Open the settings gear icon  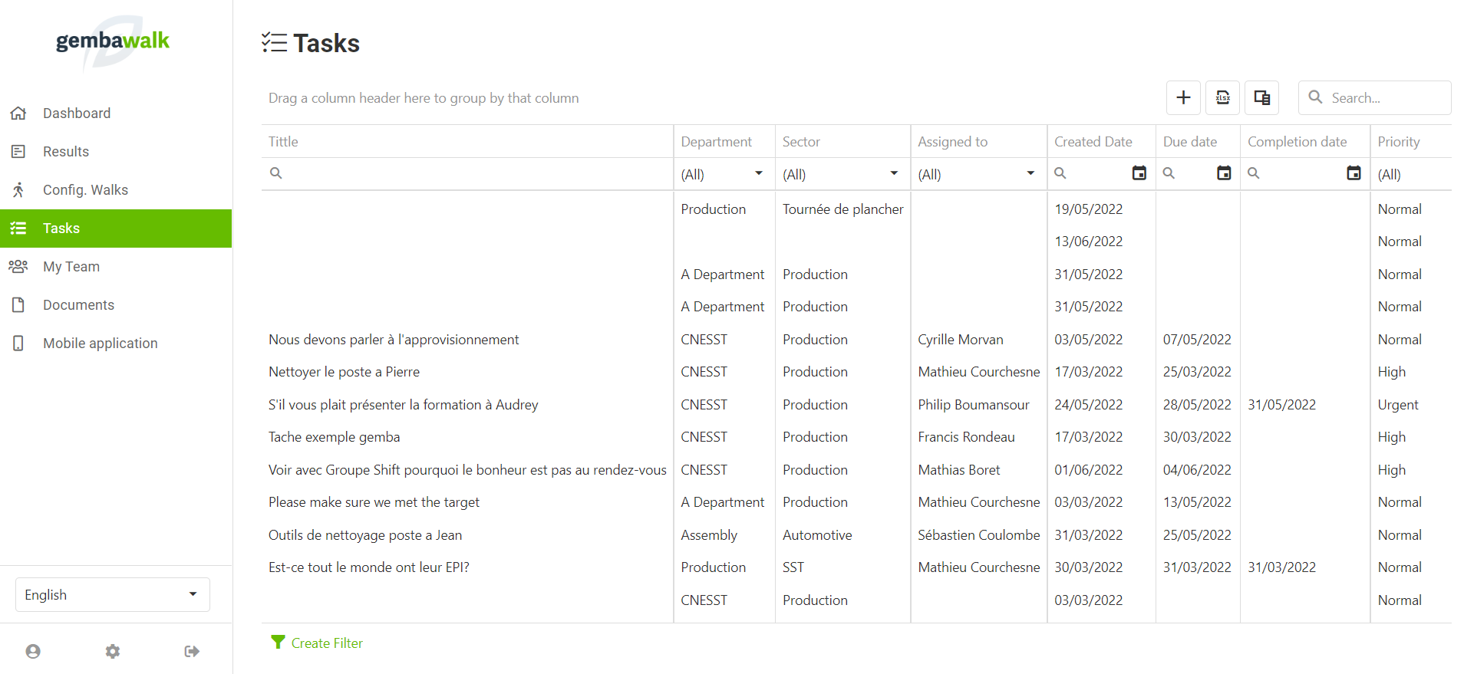tap(113, 651)
